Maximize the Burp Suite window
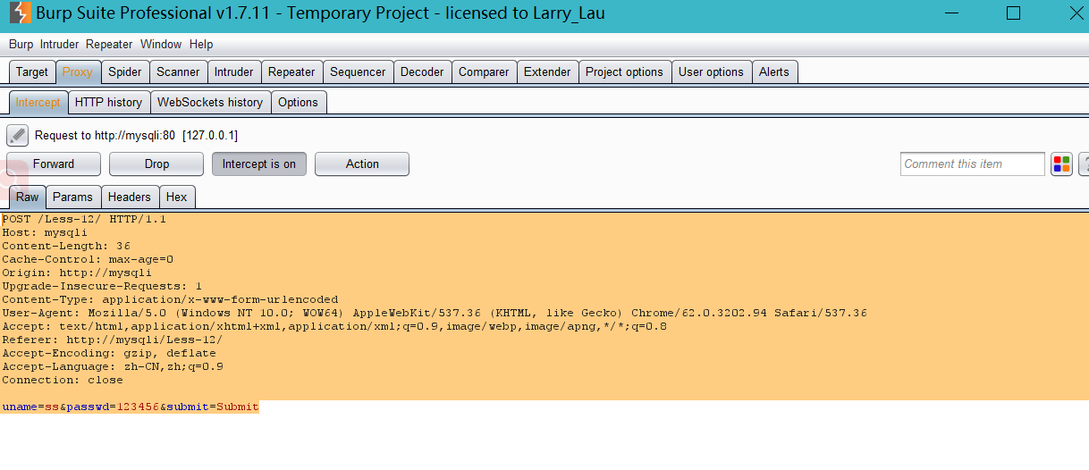This screenshot has width=1089, height=470. coord(1013,13)
